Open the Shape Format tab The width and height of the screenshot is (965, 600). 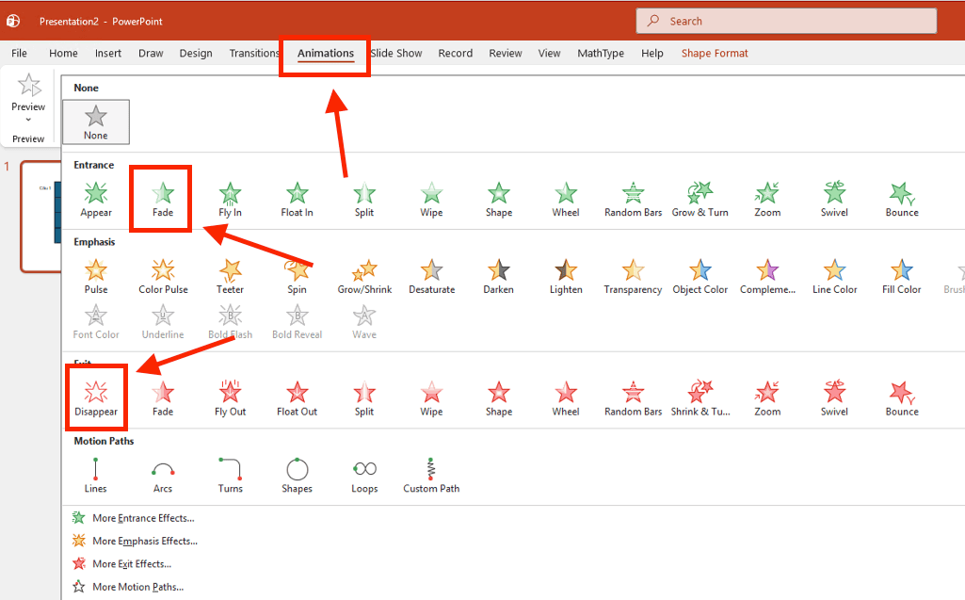click(715, 53)
